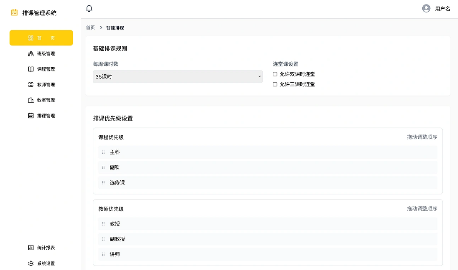Check the 允许三课时连堂 option

(x=275, y=84)
